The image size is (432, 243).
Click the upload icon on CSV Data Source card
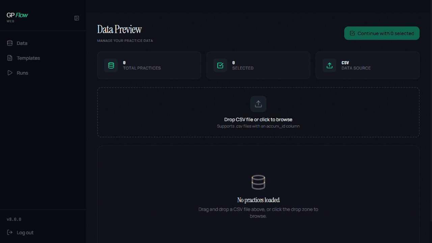(x=329, y=65)
